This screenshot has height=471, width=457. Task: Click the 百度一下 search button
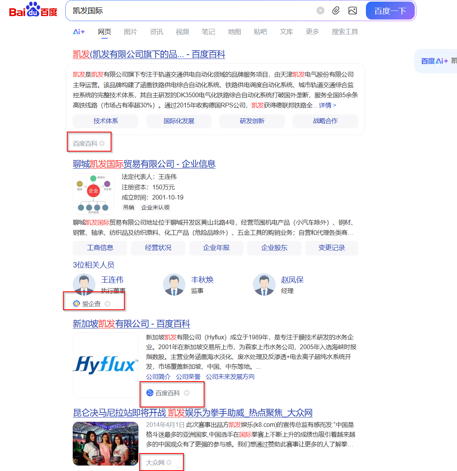[390, 11]
